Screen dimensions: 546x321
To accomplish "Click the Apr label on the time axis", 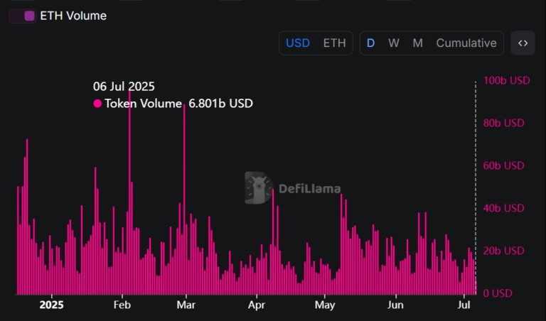I will point(256,305).
